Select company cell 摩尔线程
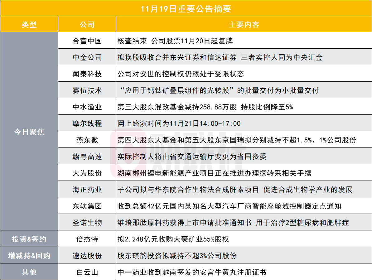The height and width of the screenshot is (280, 372). 87,123
